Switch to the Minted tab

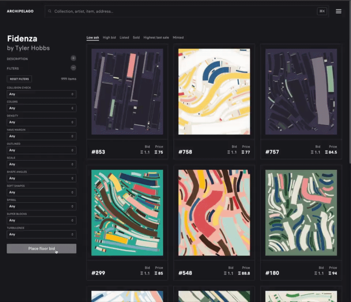click(x=178, y=37)
